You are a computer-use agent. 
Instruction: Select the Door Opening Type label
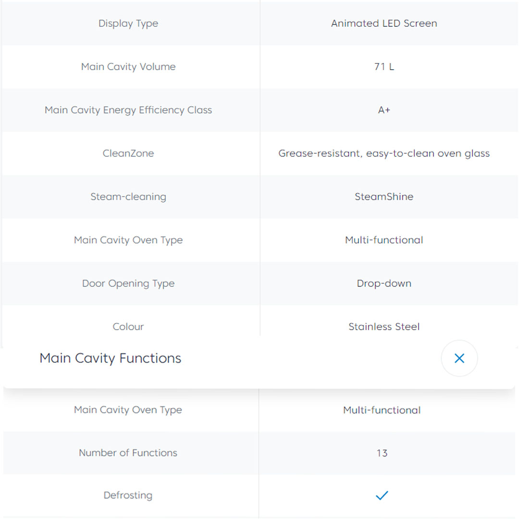128,283
